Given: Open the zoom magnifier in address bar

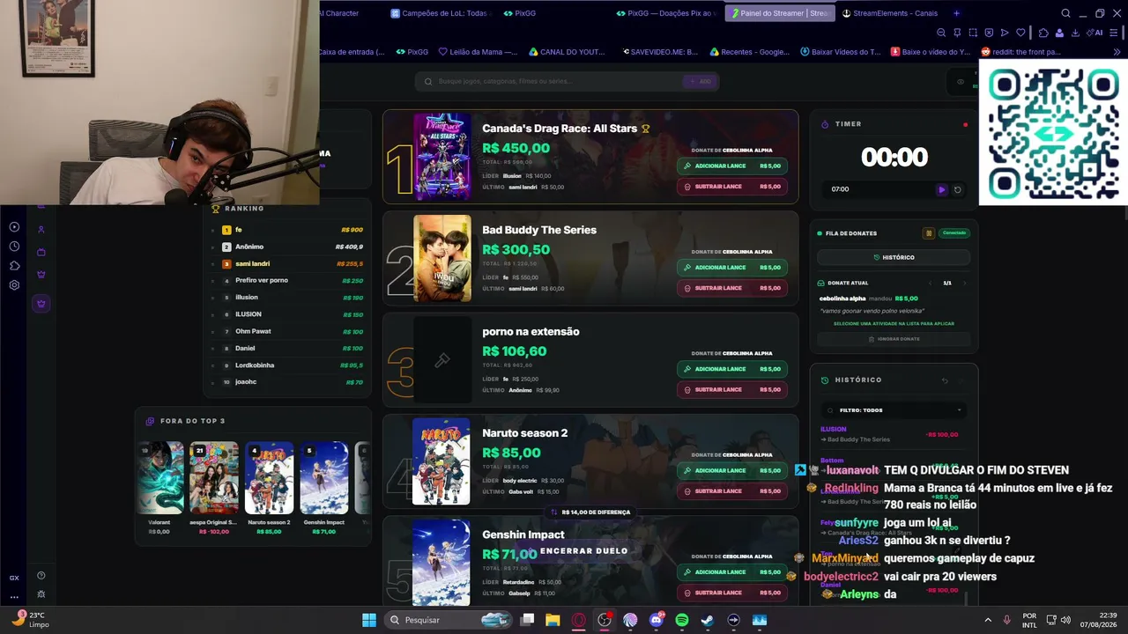Looking at the screenshot, I should 941,33.
